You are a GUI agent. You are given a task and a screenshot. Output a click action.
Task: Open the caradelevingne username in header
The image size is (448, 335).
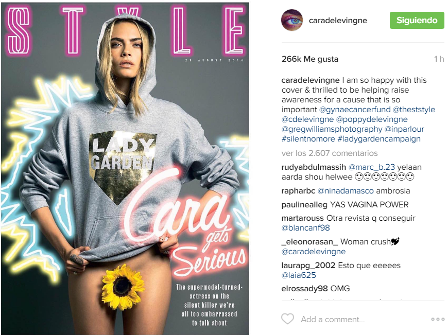pos(338,21)
